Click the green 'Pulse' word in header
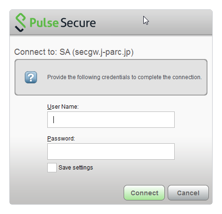The width and height of the screenshot is (222, 214). (44, 23)
